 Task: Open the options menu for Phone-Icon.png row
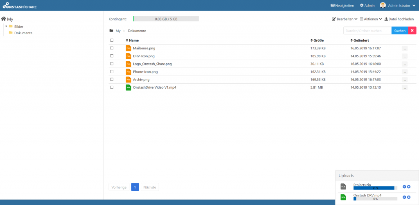tap(405, 72)
